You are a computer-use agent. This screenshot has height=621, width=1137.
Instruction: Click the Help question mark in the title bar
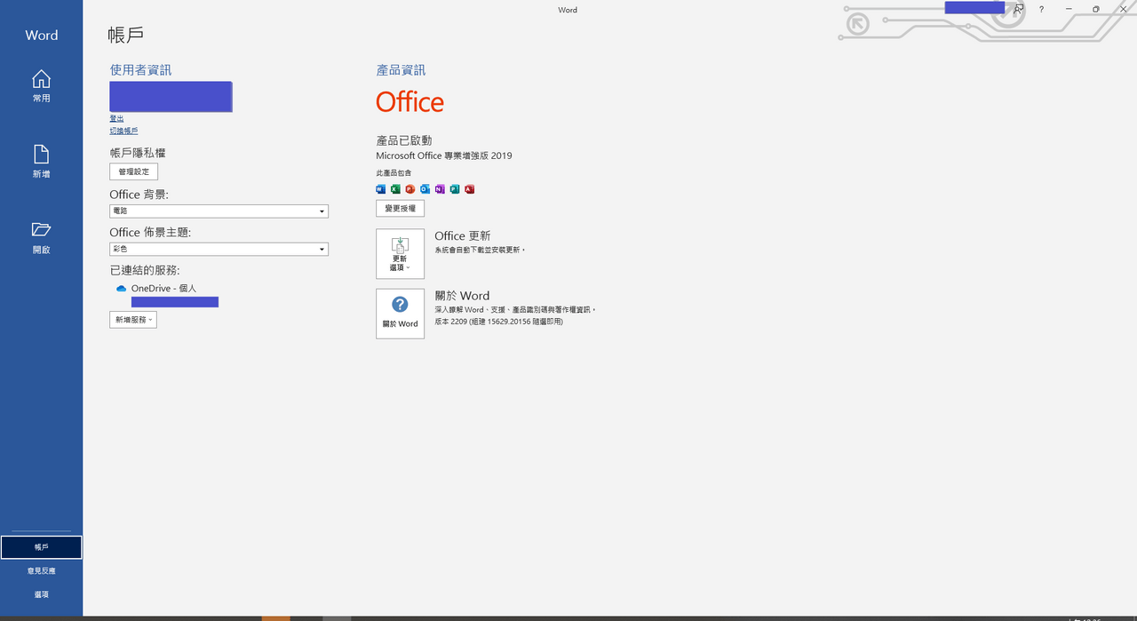pyautogui.click(x=1041, y=9)
